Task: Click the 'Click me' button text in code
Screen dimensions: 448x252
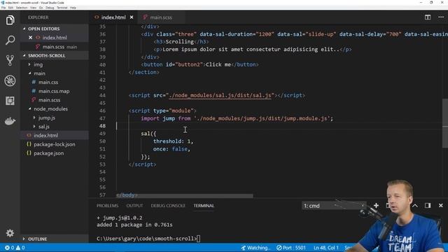Action: coord(218,64)
